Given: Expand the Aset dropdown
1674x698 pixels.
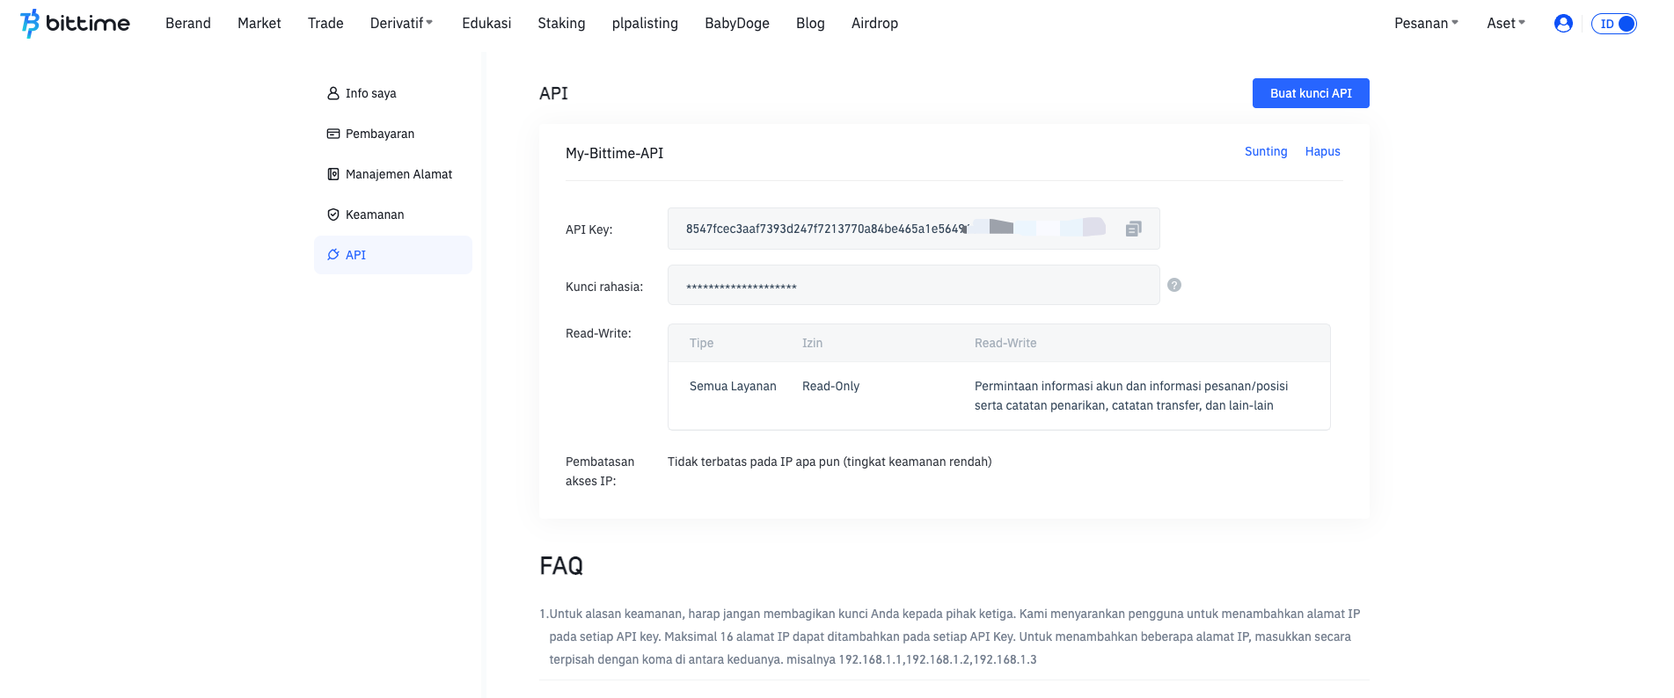Looking at the screenshot, I should point(1506,24).
